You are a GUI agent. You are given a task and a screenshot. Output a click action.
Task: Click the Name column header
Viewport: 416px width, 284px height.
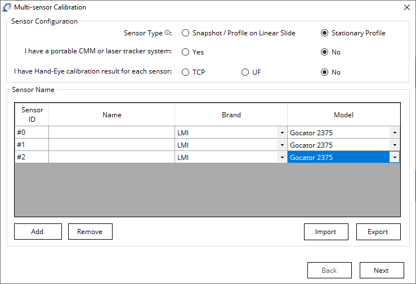pos(111,114)
